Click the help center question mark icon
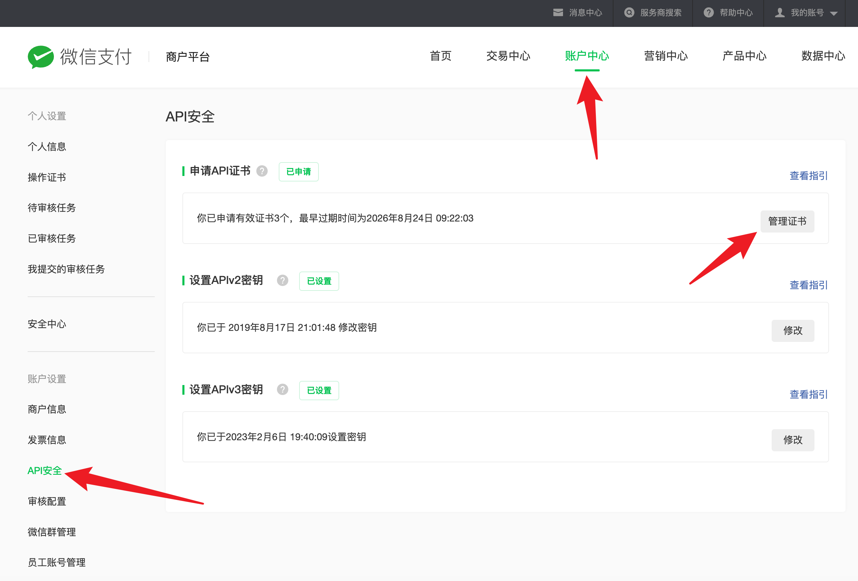This screenshot has width=858, height=581. (x=708, y=12)
